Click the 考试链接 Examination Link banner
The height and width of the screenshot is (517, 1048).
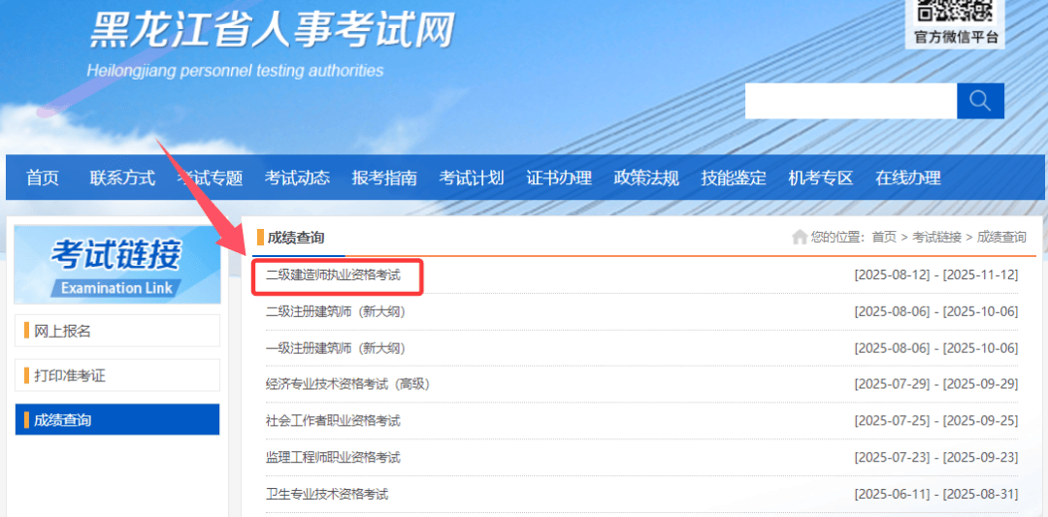click(116, 265)
